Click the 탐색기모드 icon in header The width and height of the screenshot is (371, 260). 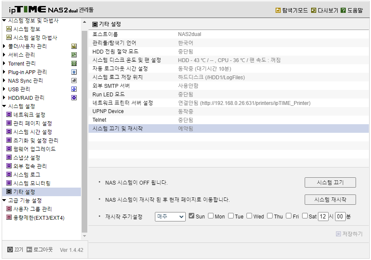[278, 10]
